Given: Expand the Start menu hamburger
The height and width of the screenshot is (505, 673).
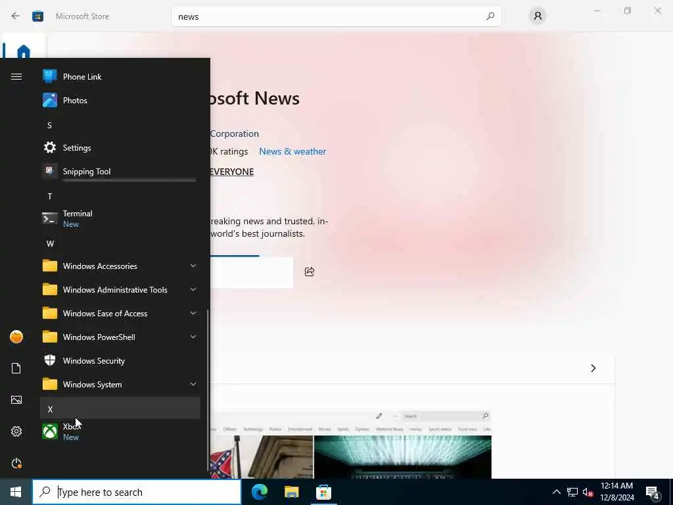Looking at the screenshot, I should pos(16,76).
